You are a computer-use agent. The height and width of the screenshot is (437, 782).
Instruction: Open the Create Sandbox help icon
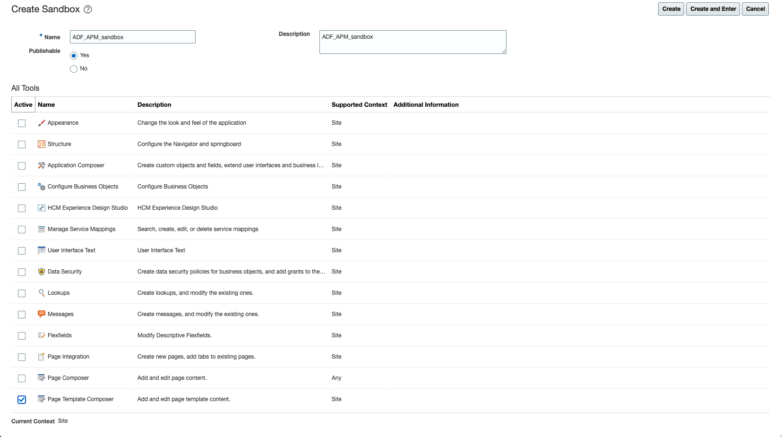click(x=87, y=9)
